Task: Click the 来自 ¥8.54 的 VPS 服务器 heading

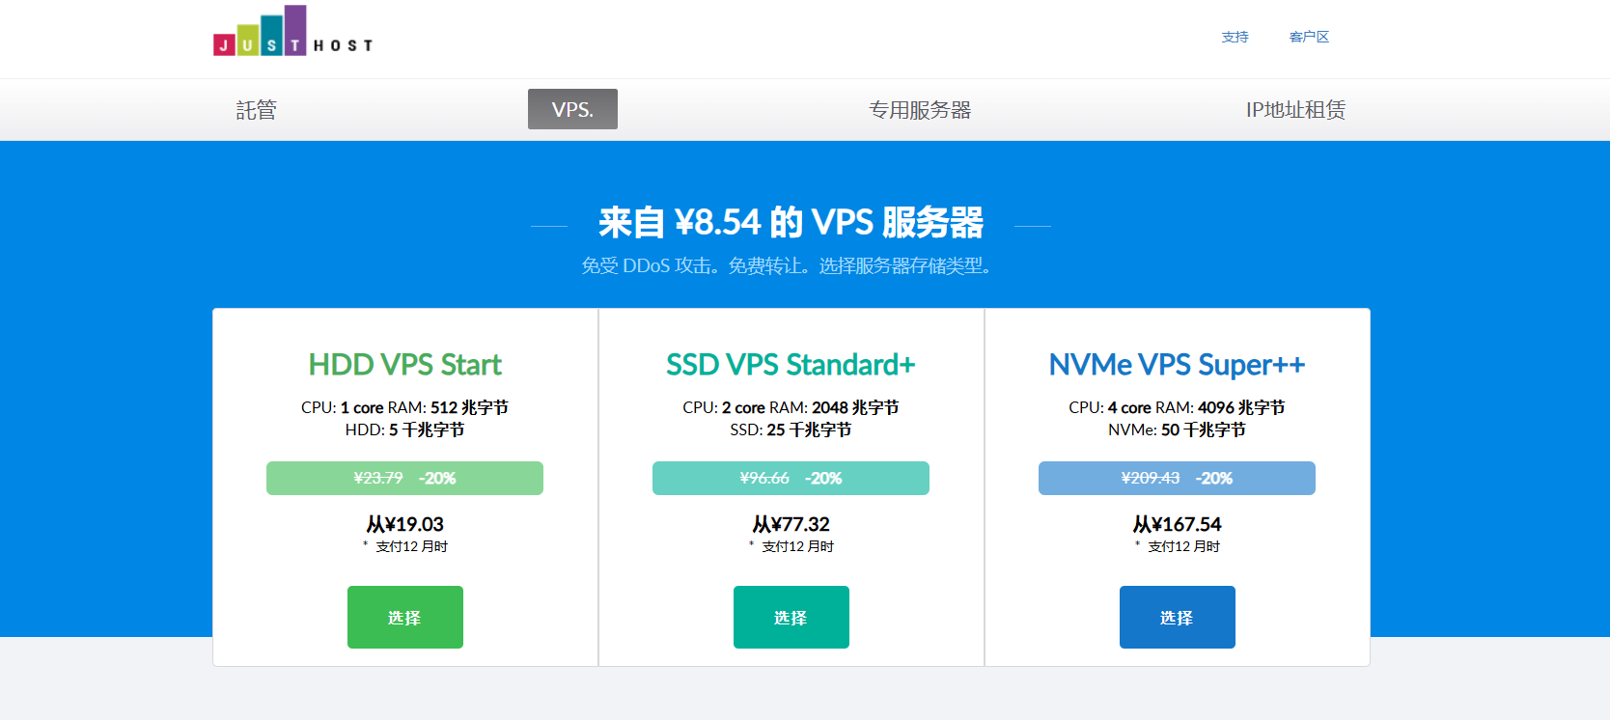Action: click(x=791, y=223)
